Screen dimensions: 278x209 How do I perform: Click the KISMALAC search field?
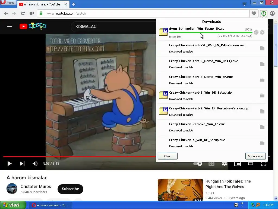[113, 26]
